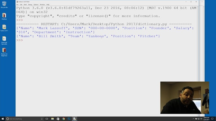
Task: Open the Action Center notifications icon
Action: click(212, 119)
